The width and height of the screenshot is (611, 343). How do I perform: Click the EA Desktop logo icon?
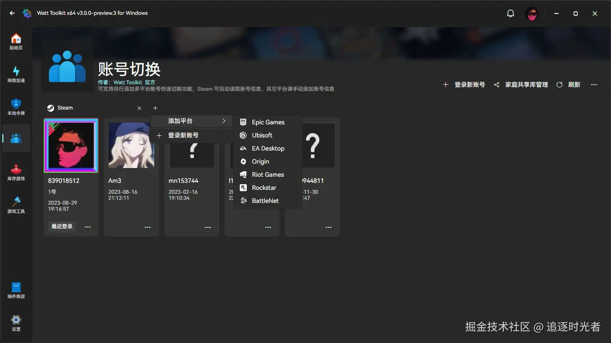click(x=243, y=148)
